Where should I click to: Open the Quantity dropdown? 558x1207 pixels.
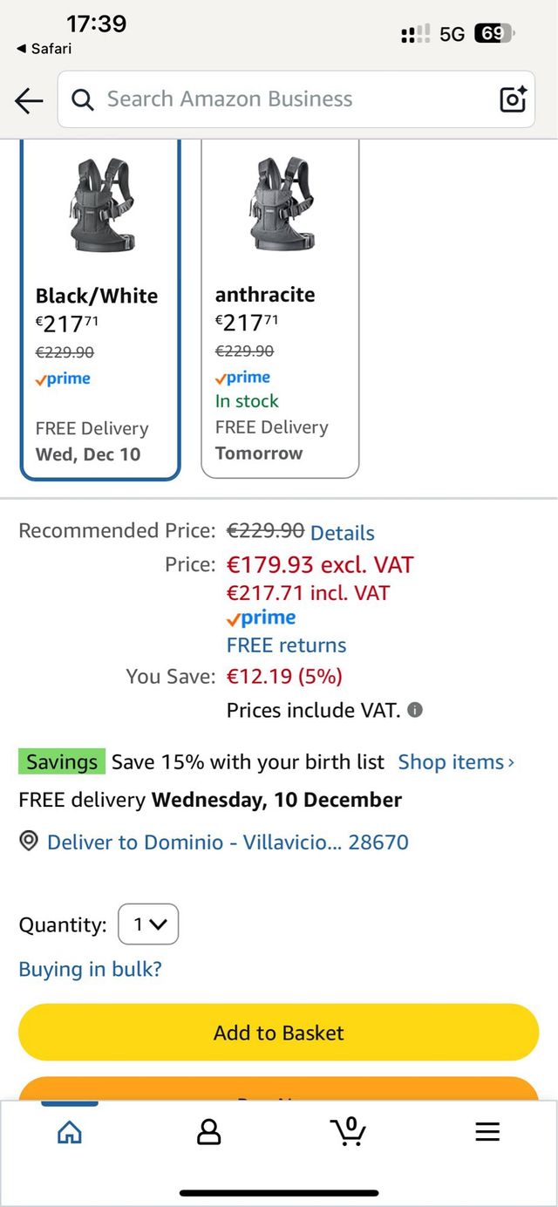[x=148, y=924]
